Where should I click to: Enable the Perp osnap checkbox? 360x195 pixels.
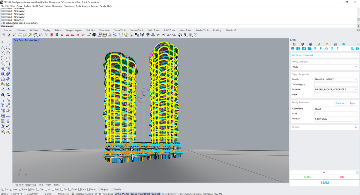click(x=53, y=189)
